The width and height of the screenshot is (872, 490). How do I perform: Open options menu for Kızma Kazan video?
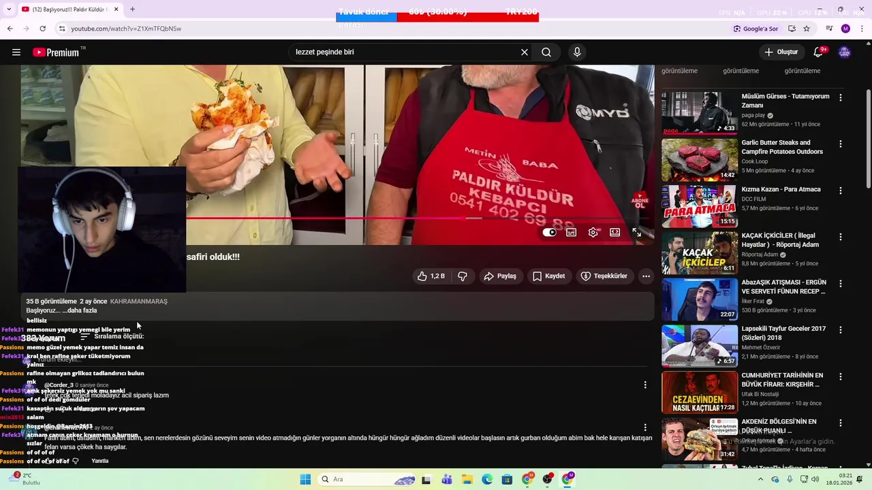[x=840, y=191]
